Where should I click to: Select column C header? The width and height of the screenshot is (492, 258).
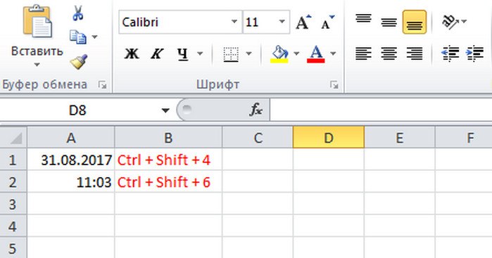tap(258, 138)
